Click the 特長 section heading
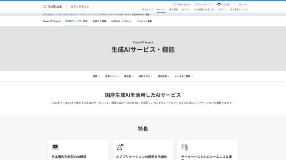This screenshot has height=160, width=286. pos(143,129)
